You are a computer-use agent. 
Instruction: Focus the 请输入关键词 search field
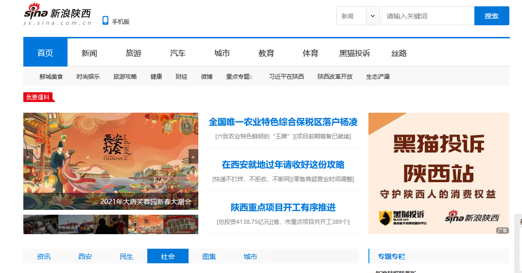tap(428, 16)
